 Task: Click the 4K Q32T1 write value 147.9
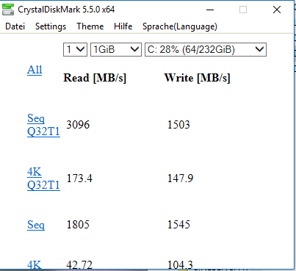[x=181, y=178]
